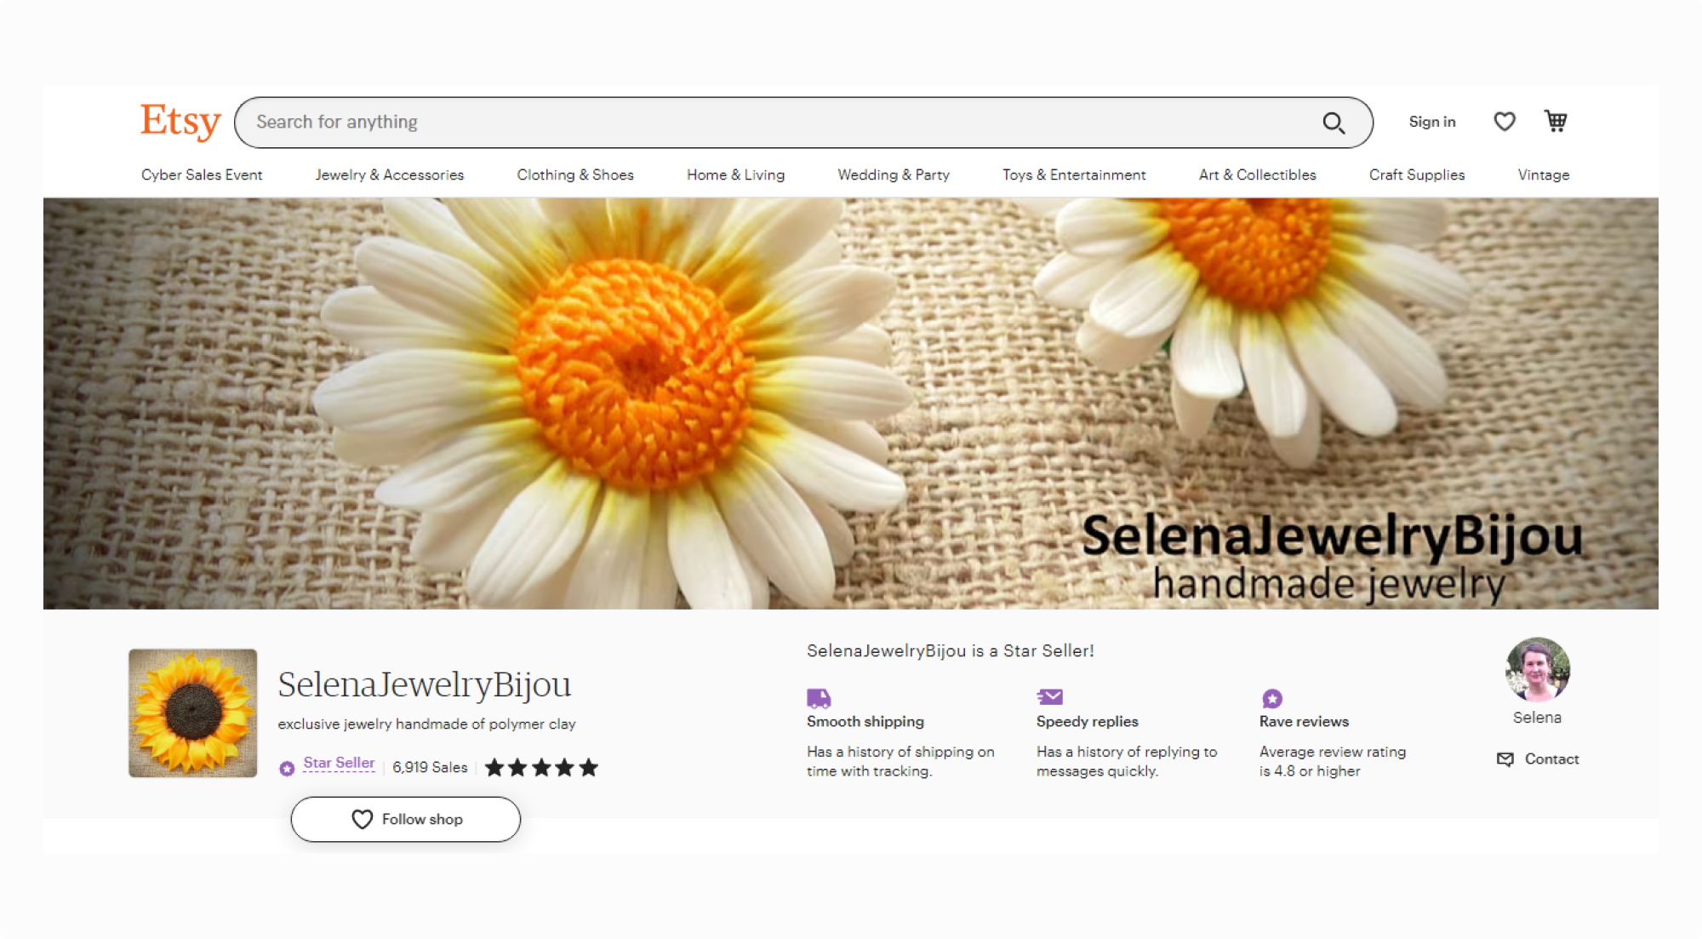Click the Follow shop button
Image resolution: width=1702 pixels, height=939 pixels.
pos(406,819)
